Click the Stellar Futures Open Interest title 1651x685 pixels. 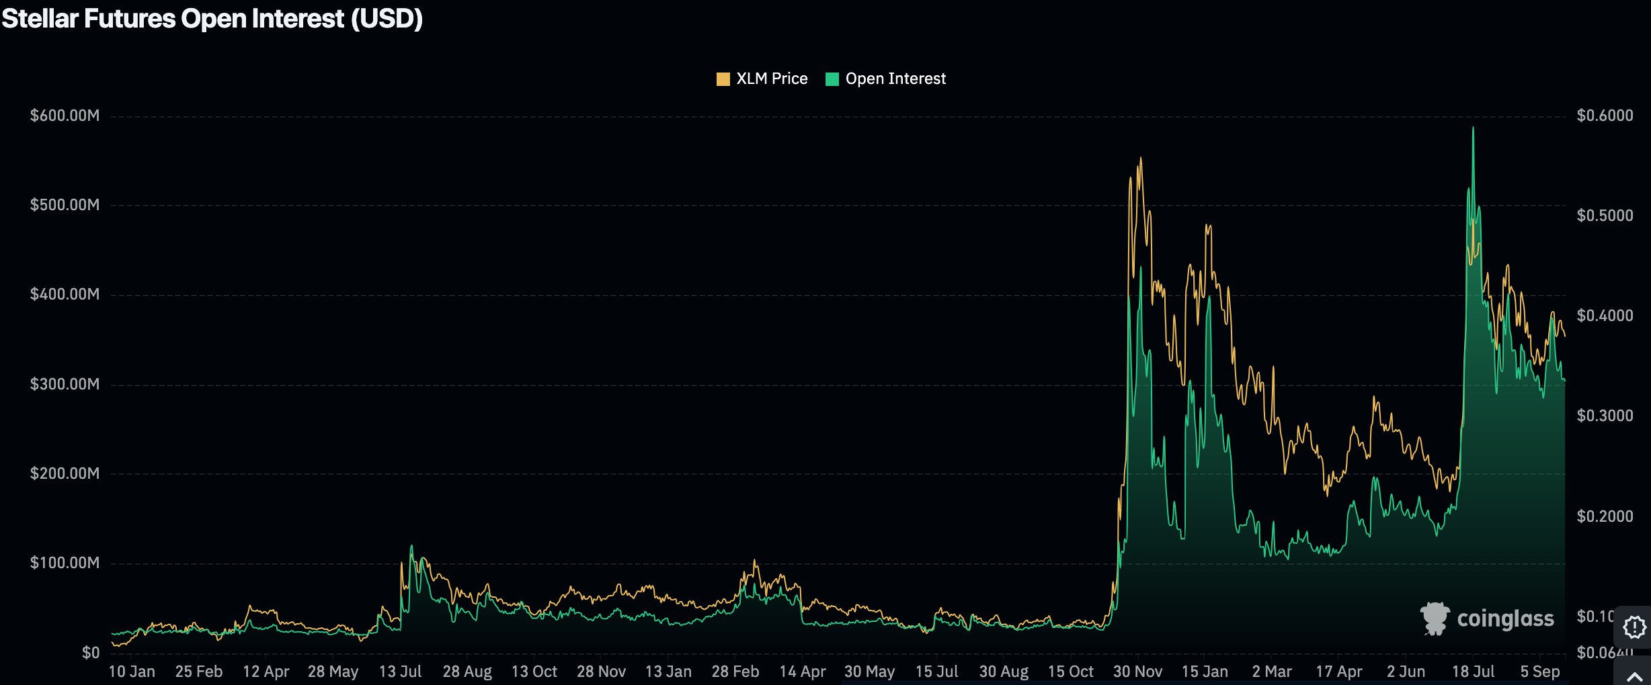click(x=212, y=18)
